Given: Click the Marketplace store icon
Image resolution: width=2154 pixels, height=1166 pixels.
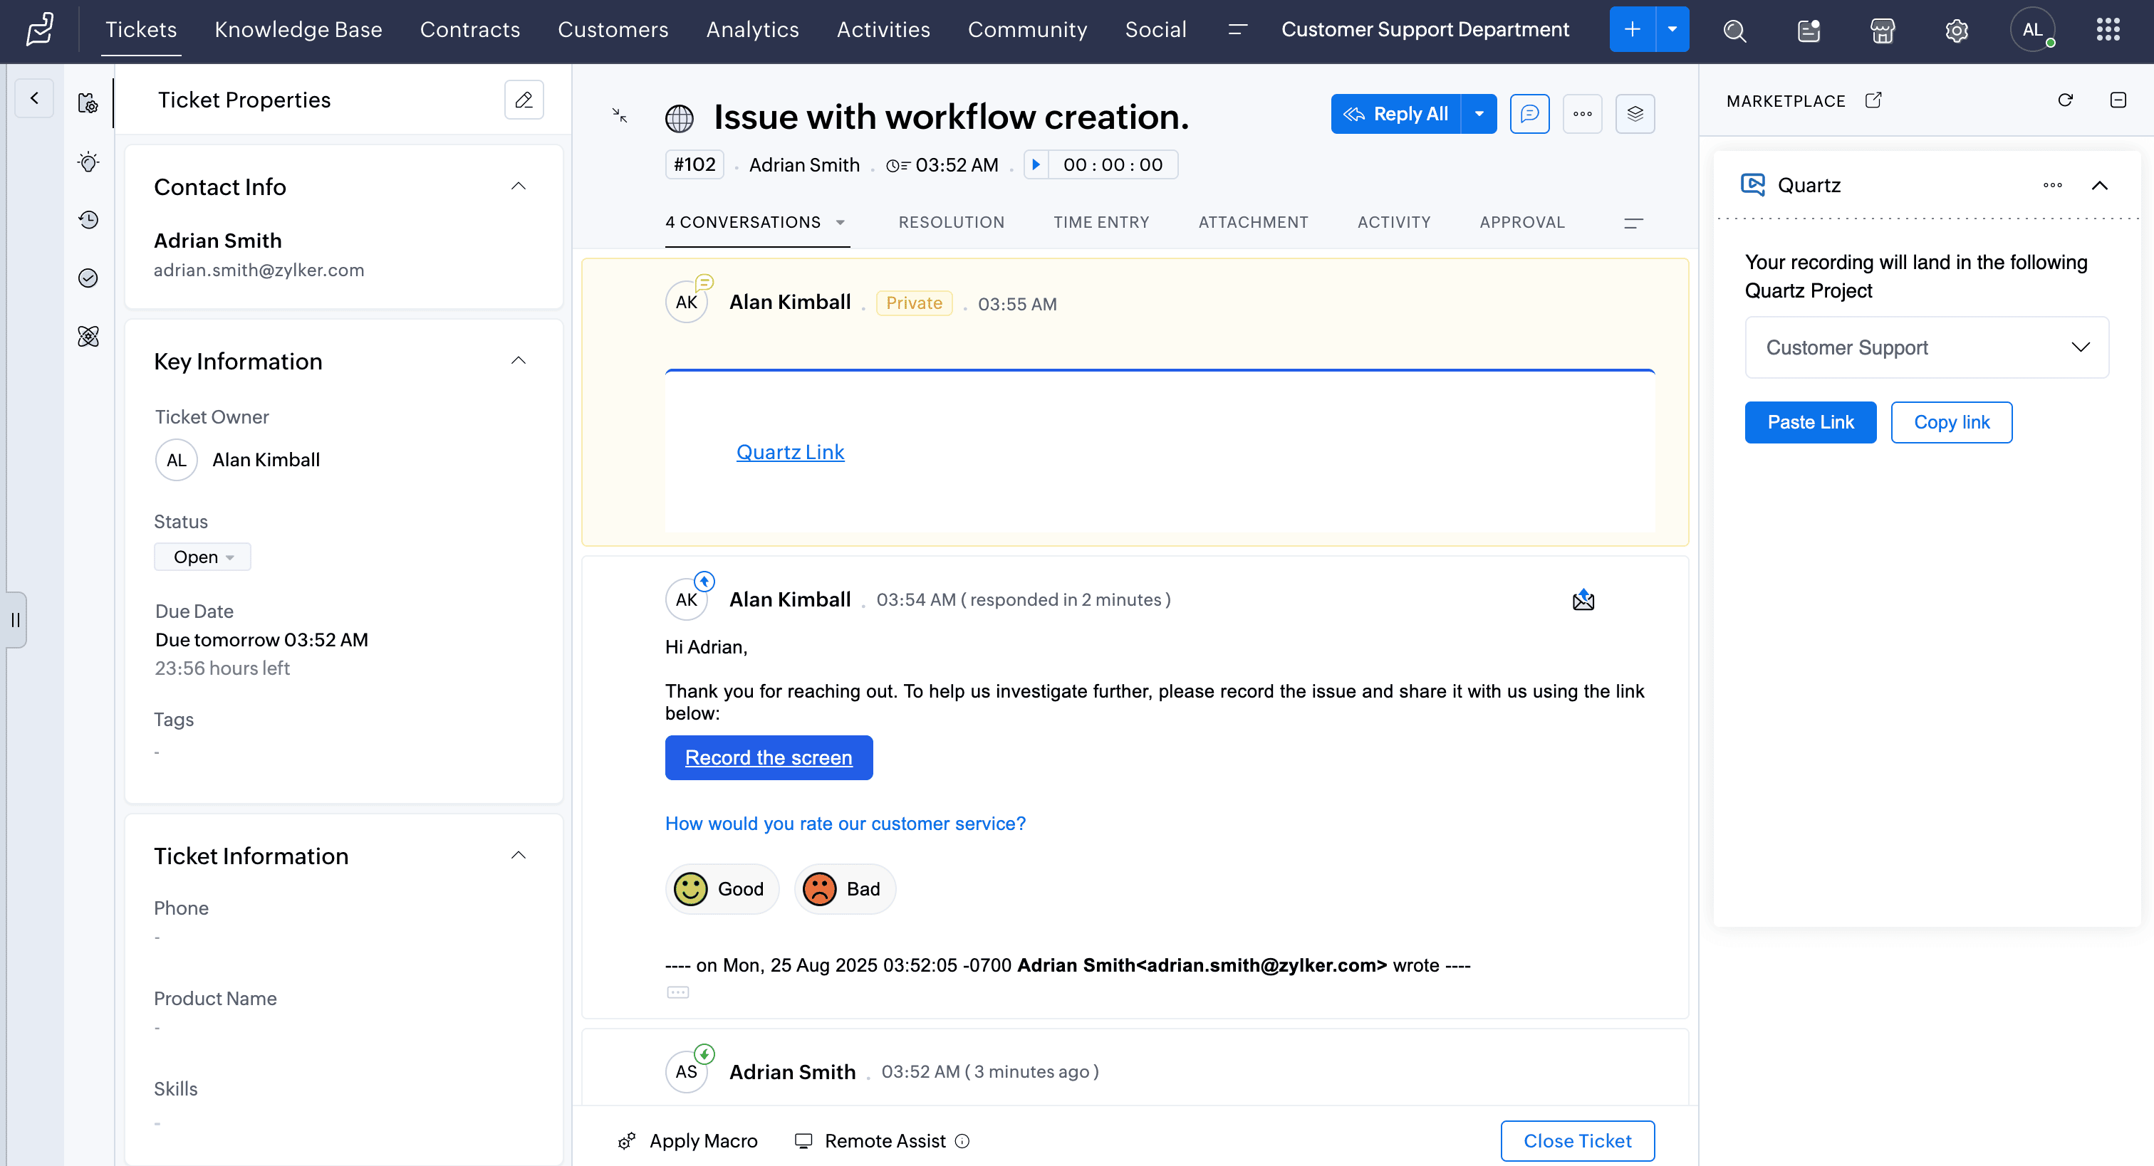Looking at the screenshot, I should 1882,31.
